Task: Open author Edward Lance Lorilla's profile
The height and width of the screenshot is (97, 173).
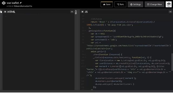Action: tap(23, 6)
